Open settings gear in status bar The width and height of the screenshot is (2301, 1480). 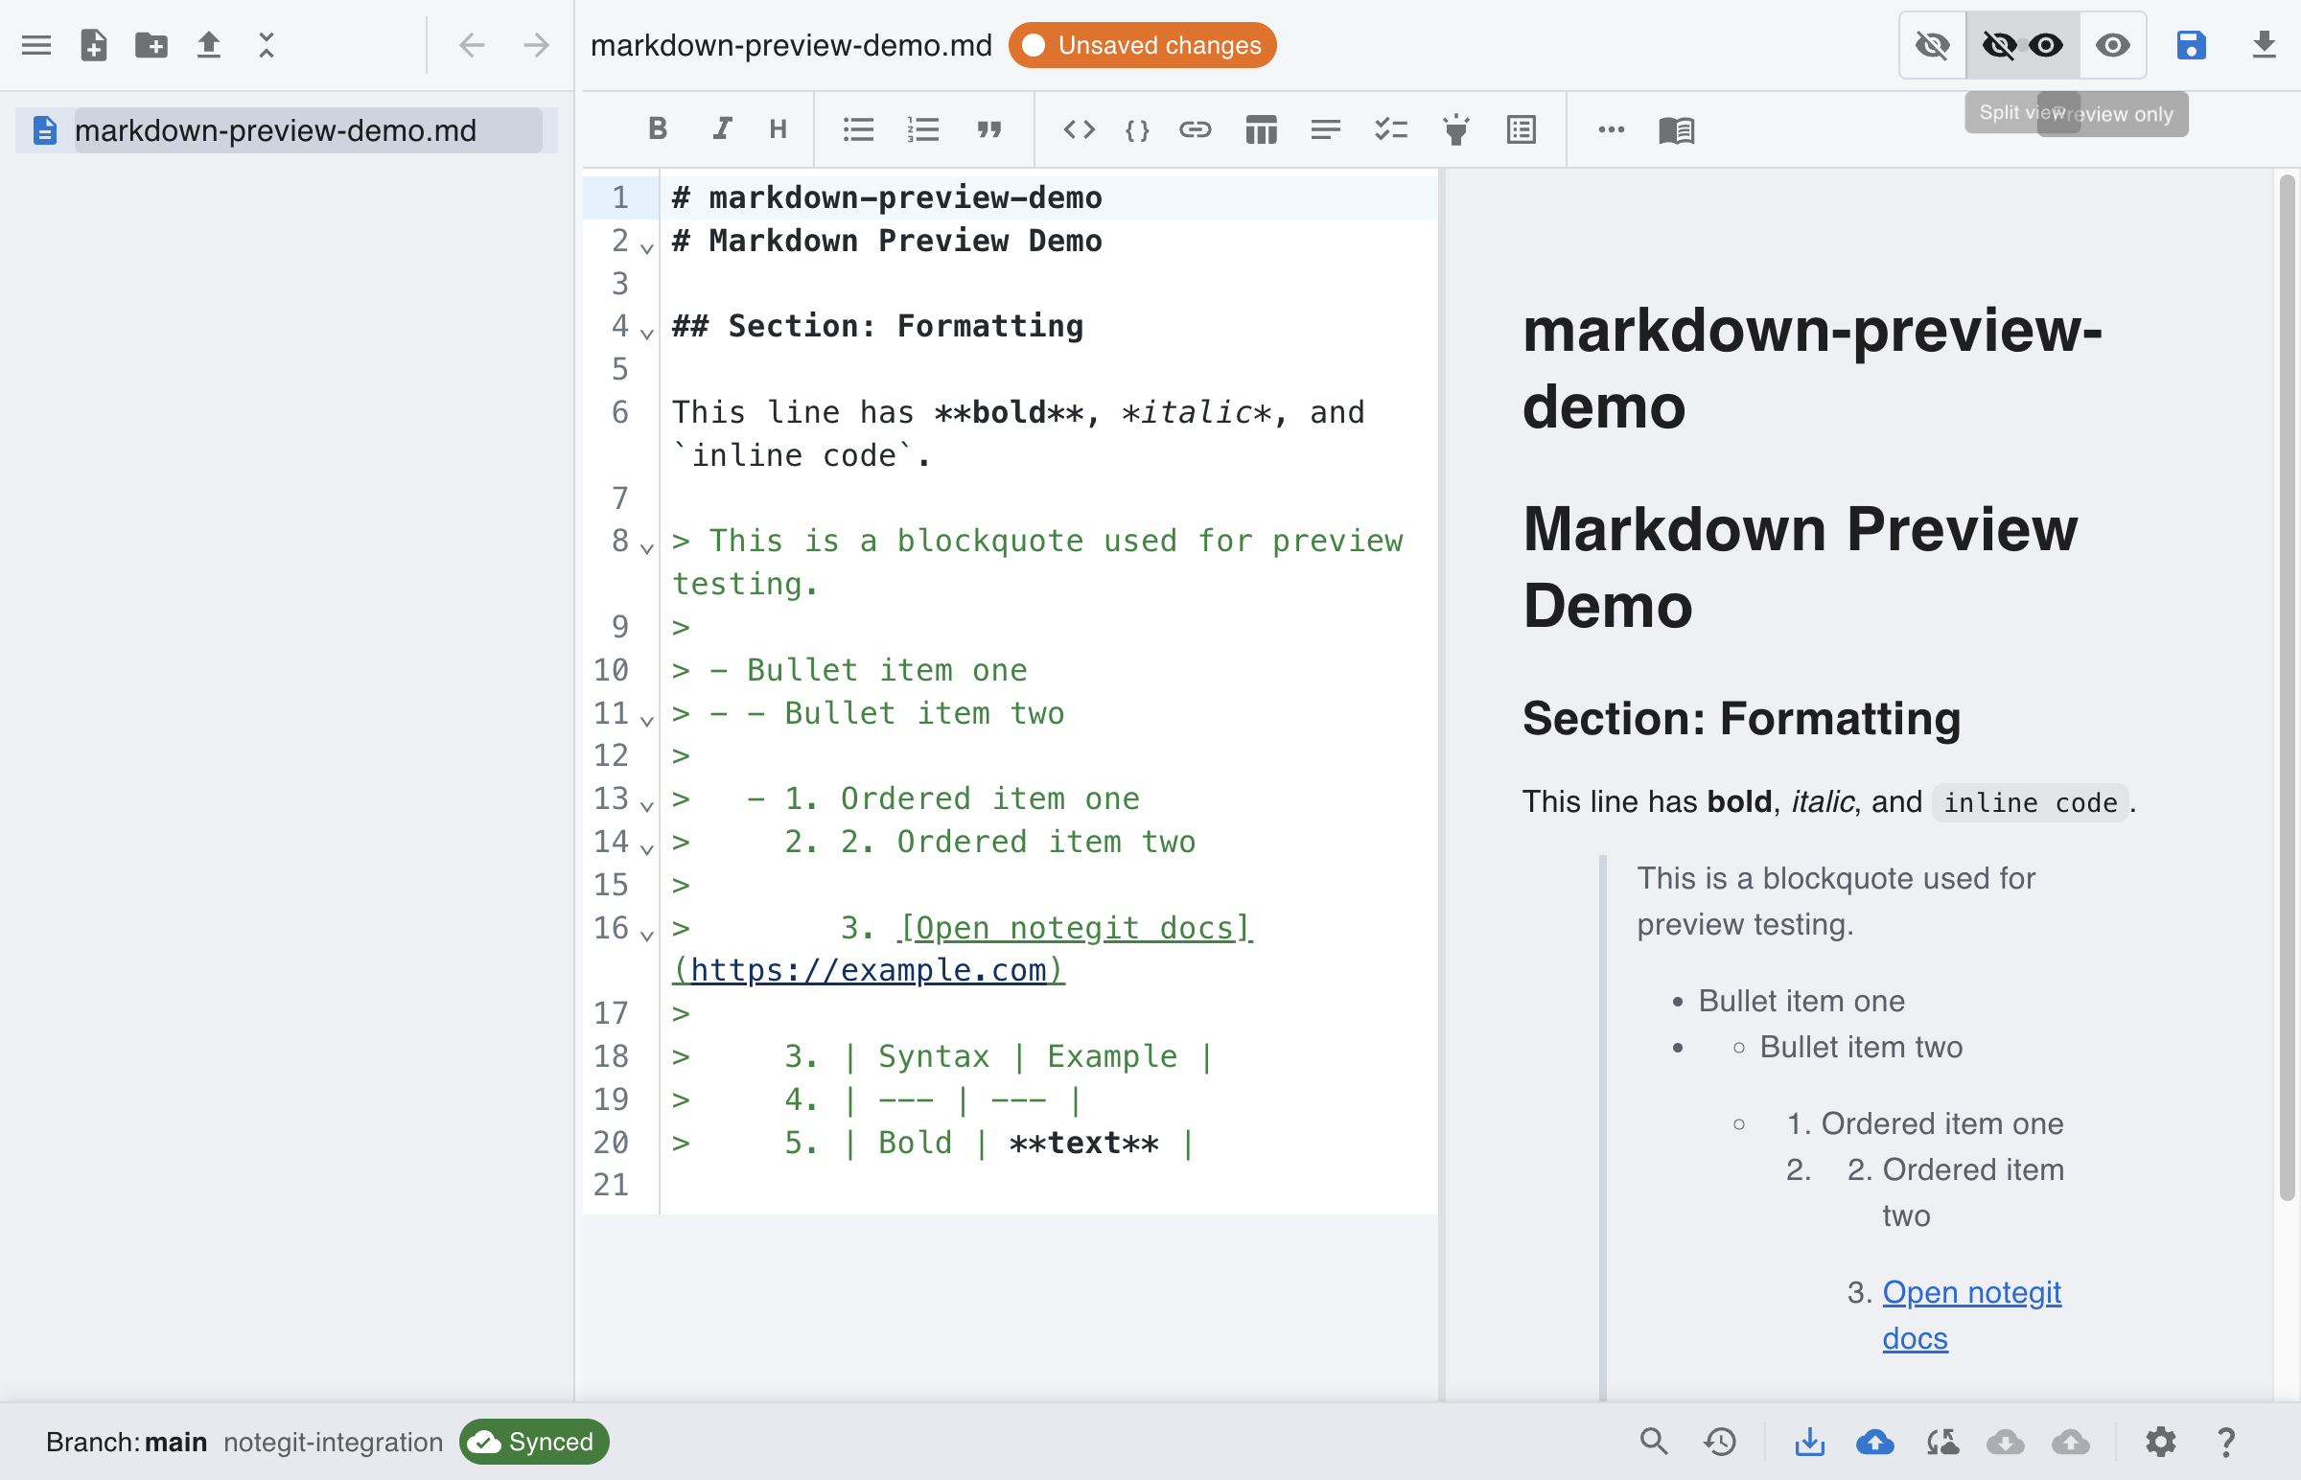click(x=2160, y=1441)
